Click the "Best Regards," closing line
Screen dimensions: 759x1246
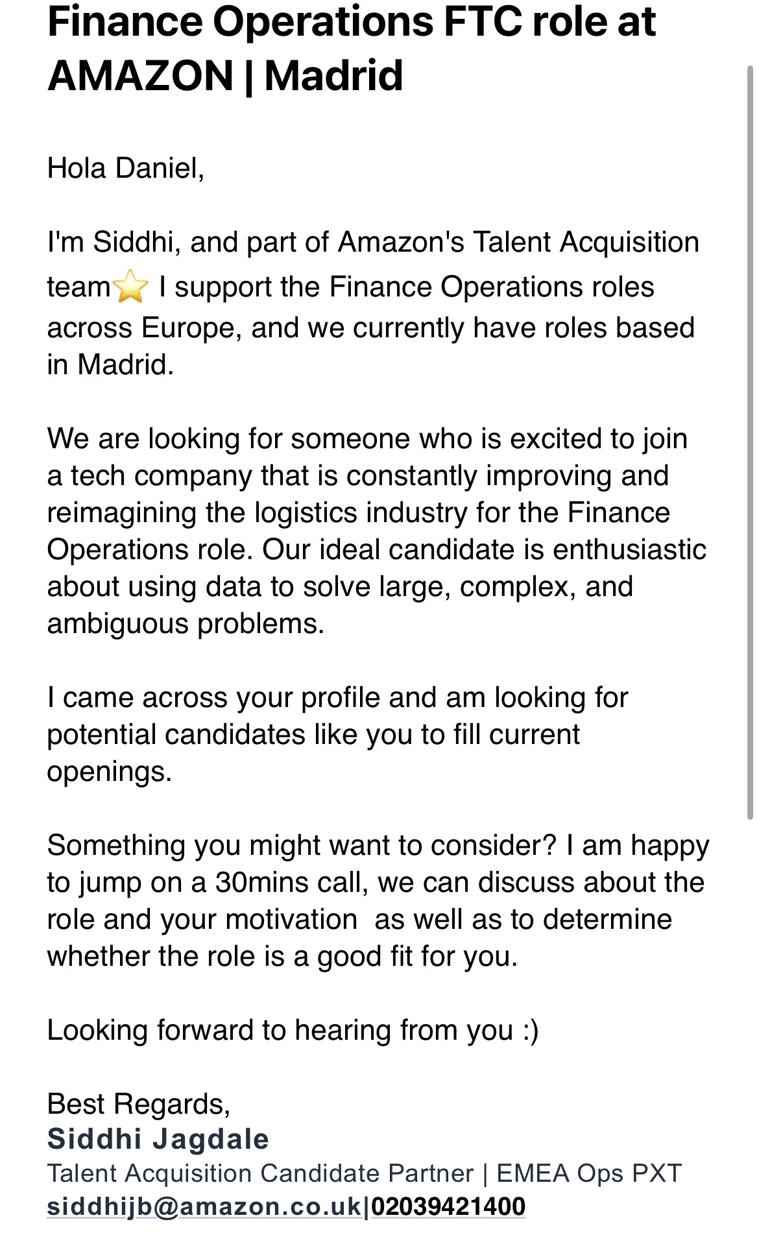click(138, 1104)
